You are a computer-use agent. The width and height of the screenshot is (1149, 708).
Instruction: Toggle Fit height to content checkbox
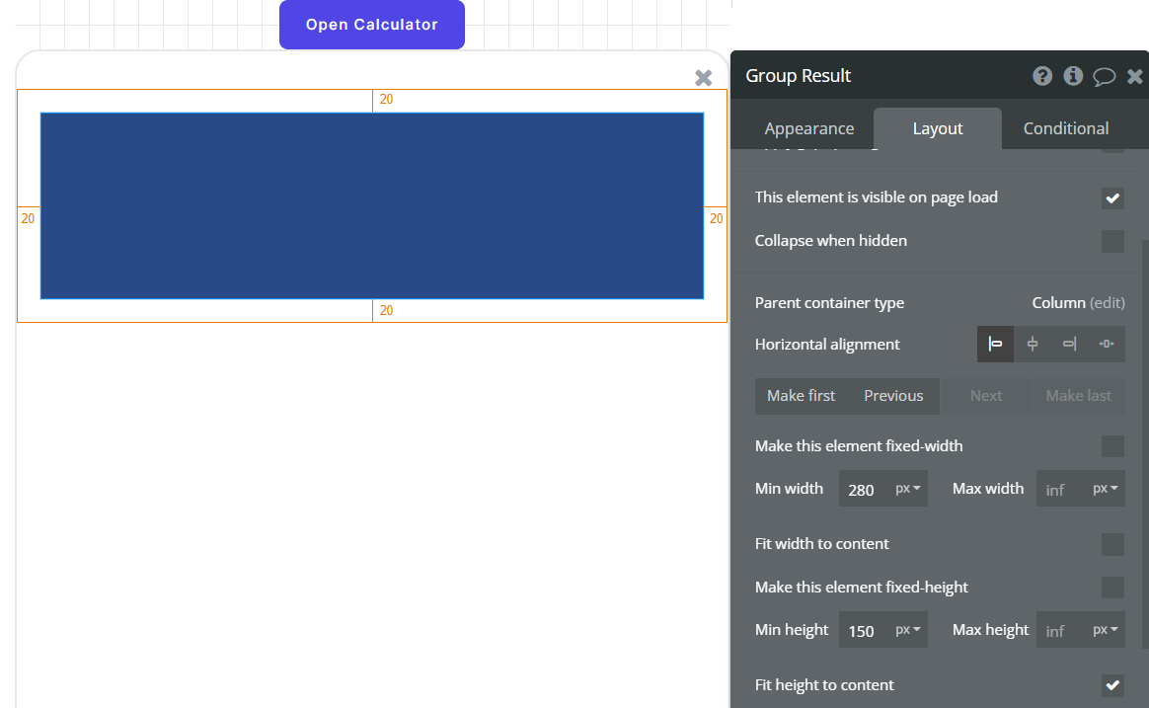[x=1112, y=685]
